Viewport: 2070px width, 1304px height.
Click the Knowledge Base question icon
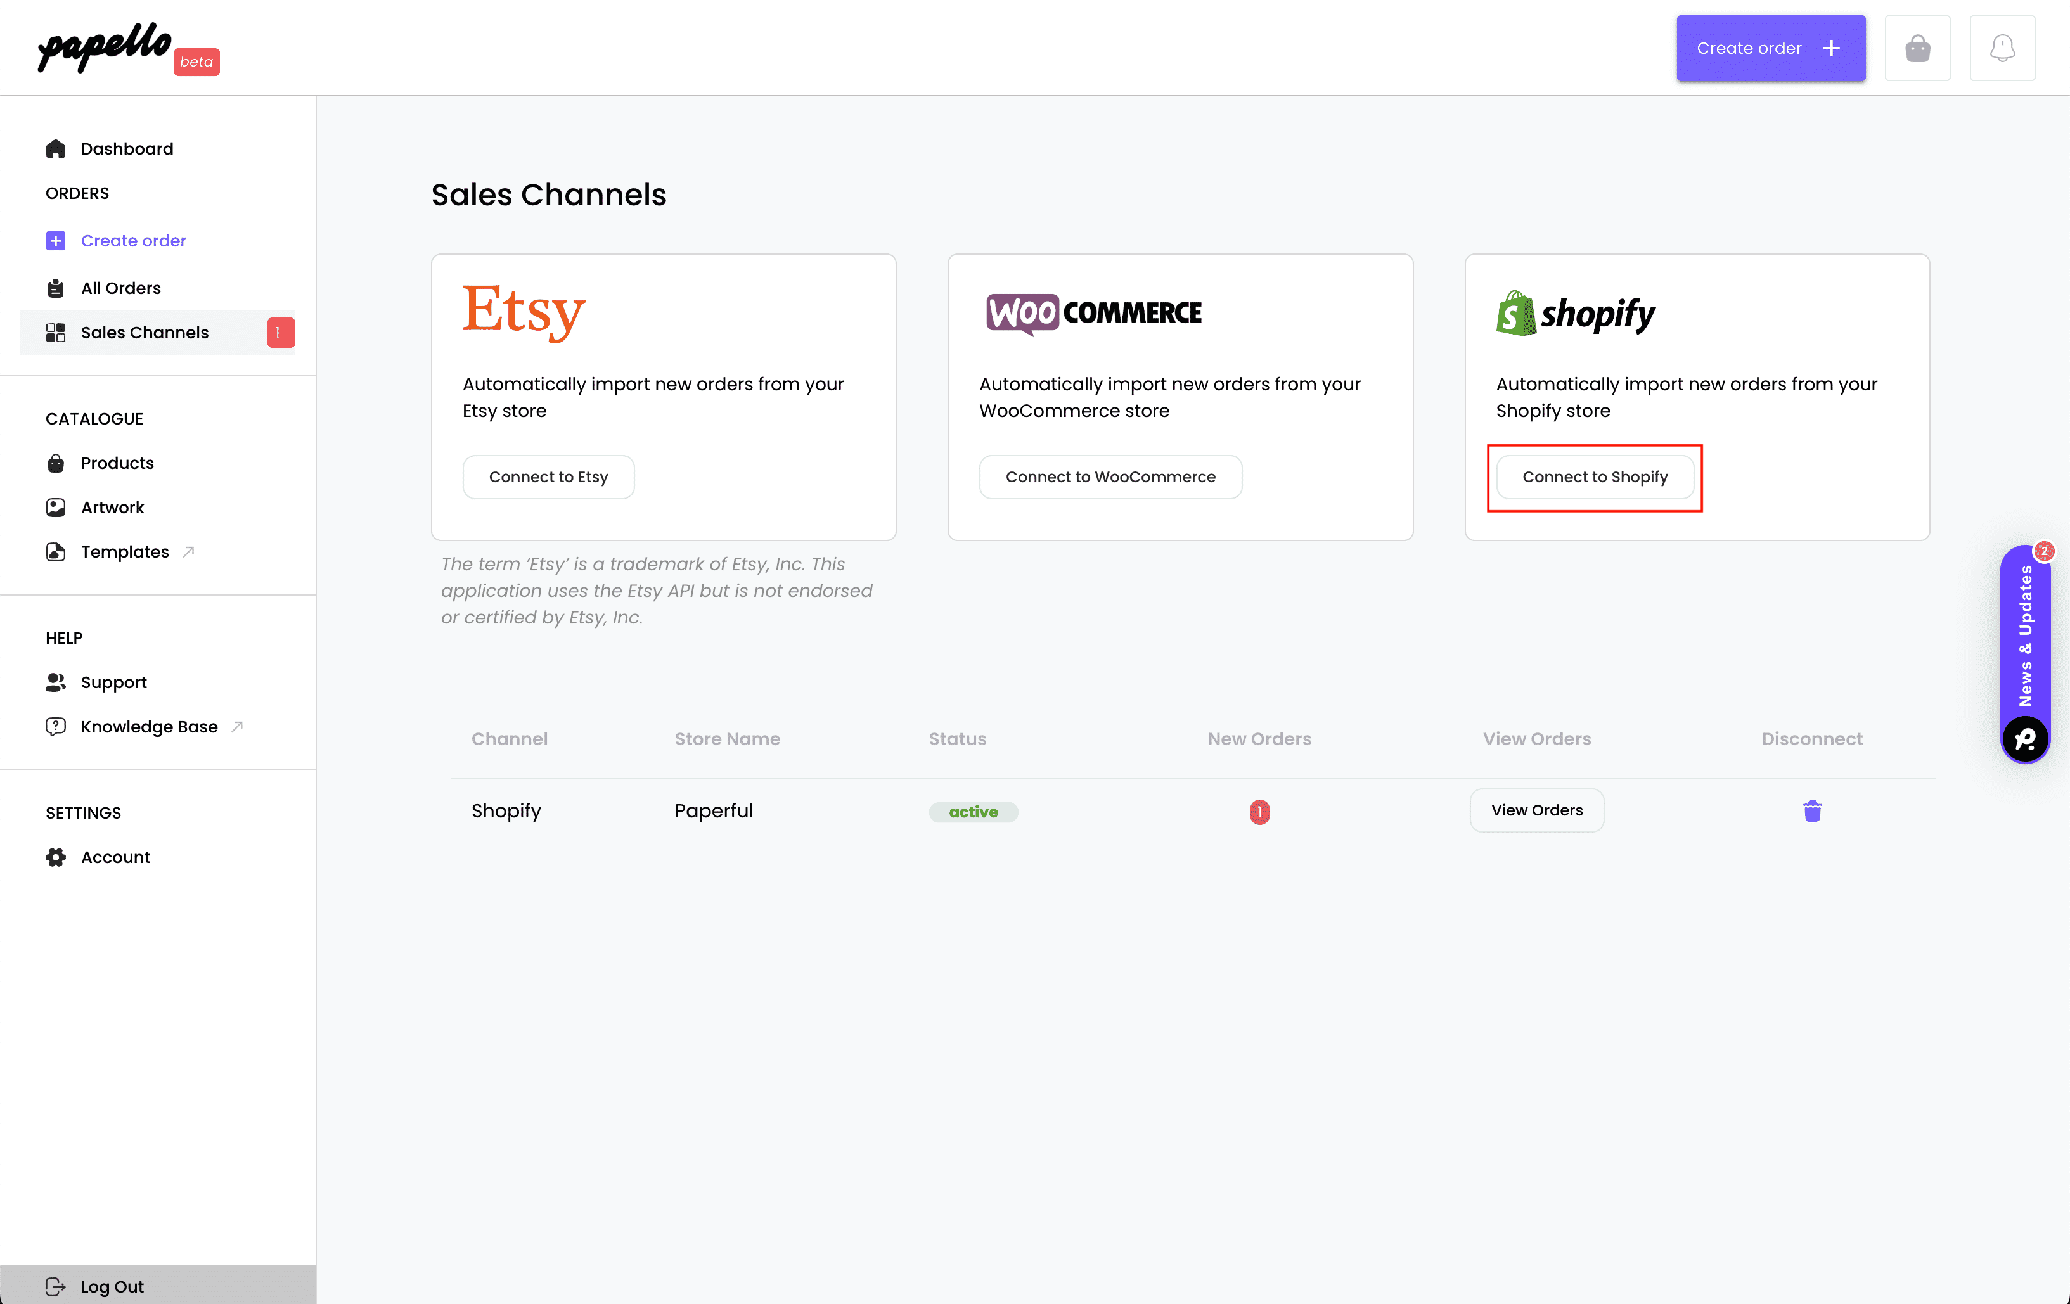[56, 726]
